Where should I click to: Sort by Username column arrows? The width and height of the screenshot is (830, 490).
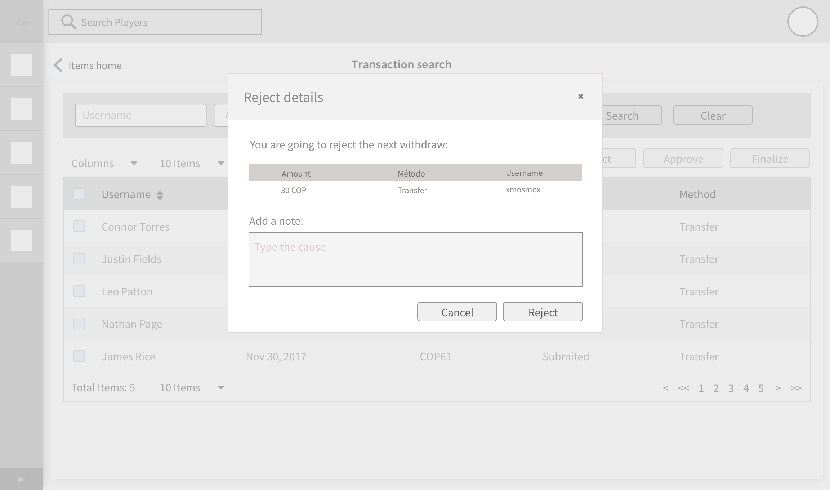160,195
